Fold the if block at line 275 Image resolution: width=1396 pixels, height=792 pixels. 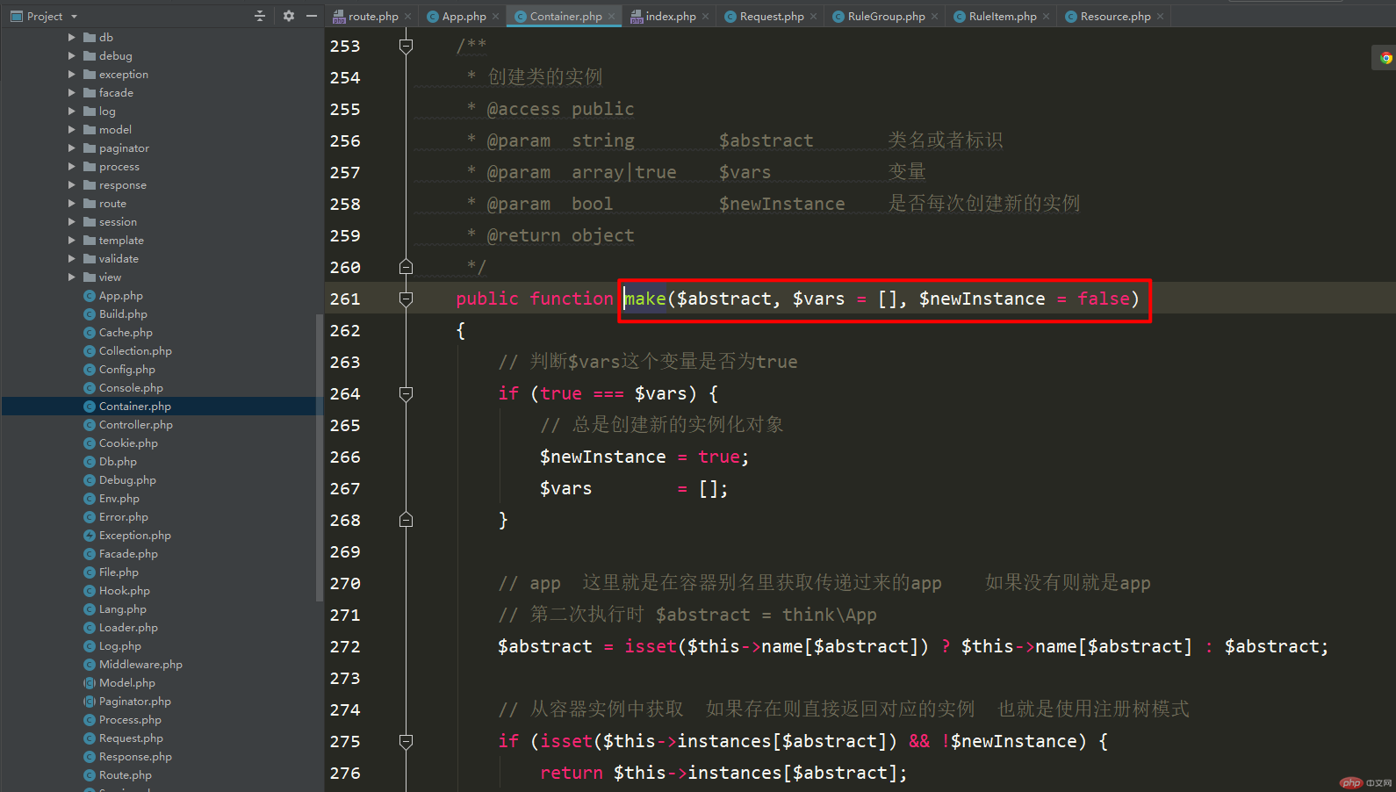406,741
